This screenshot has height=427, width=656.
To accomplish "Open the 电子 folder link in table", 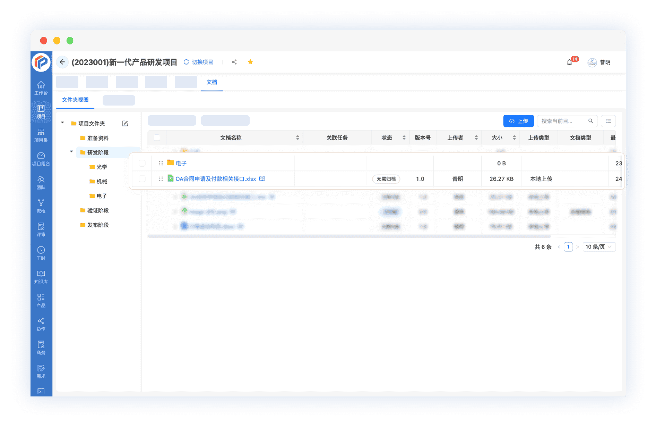I will [181, 163].
